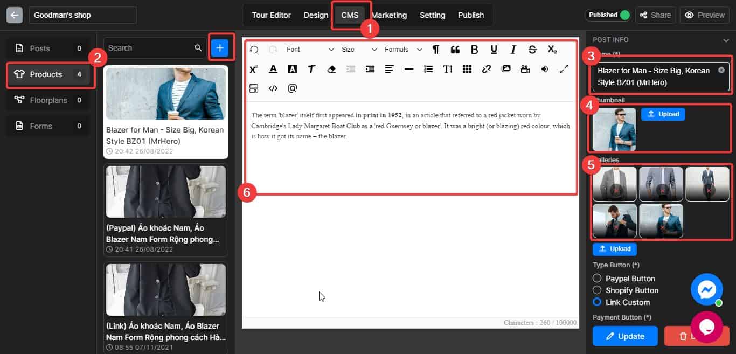
Task: Click the product Search field
Action: click(x=155, y=48)
